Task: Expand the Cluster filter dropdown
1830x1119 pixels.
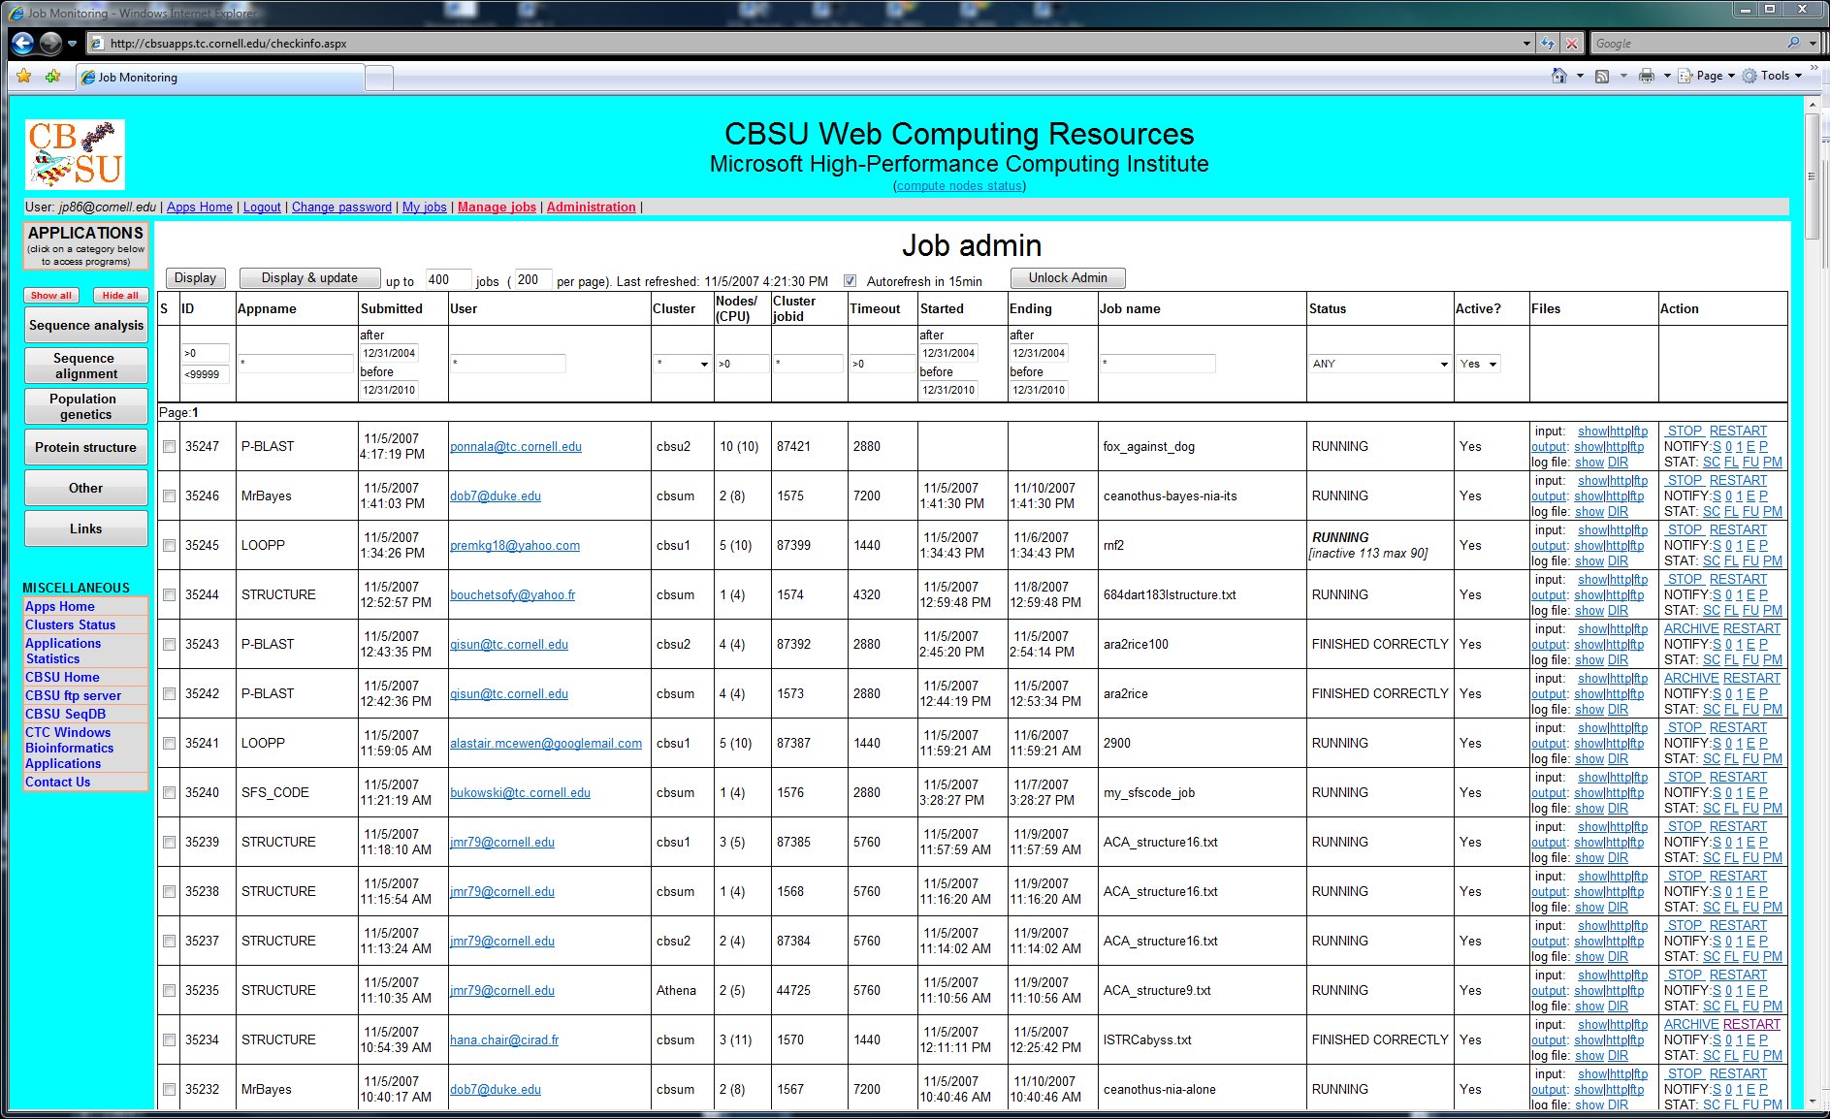Action: pyautogui.click(x=683, y=364)
